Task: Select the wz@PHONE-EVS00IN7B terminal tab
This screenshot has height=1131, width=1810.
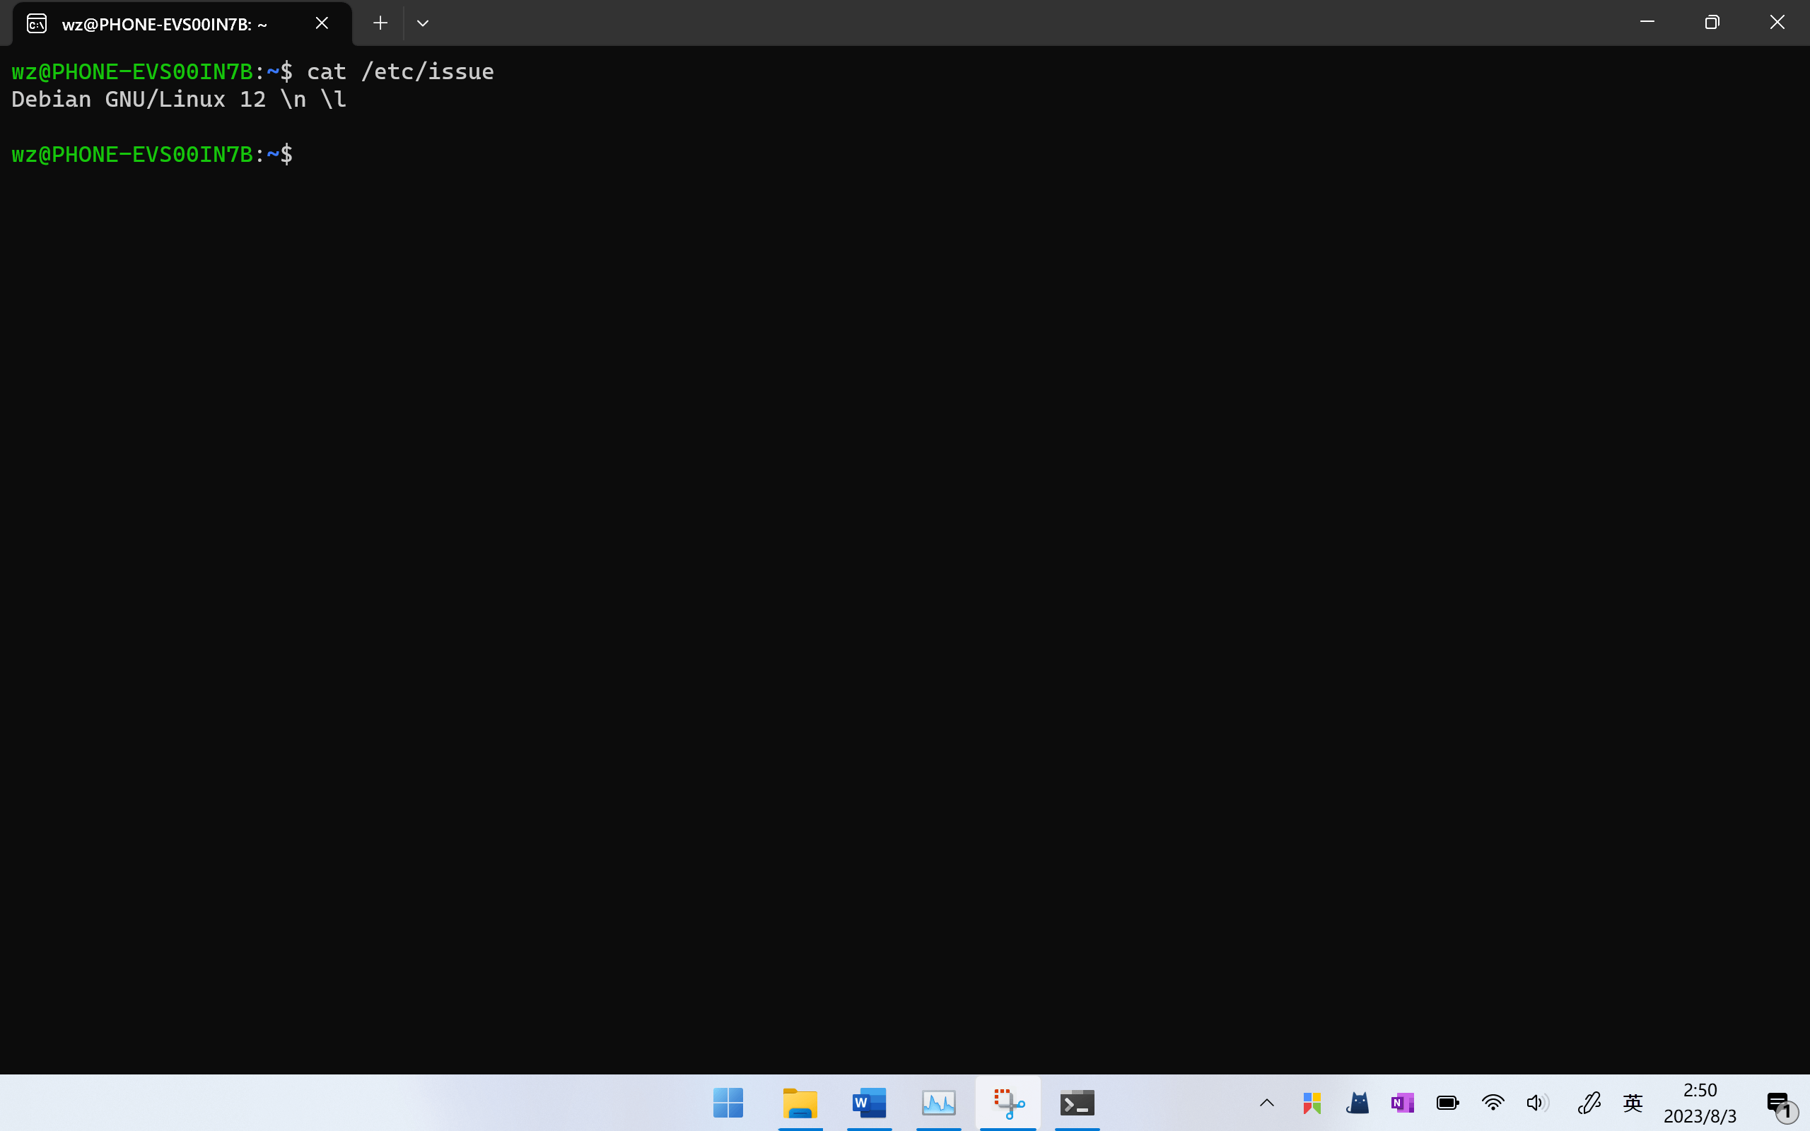Action: [165, 24]
